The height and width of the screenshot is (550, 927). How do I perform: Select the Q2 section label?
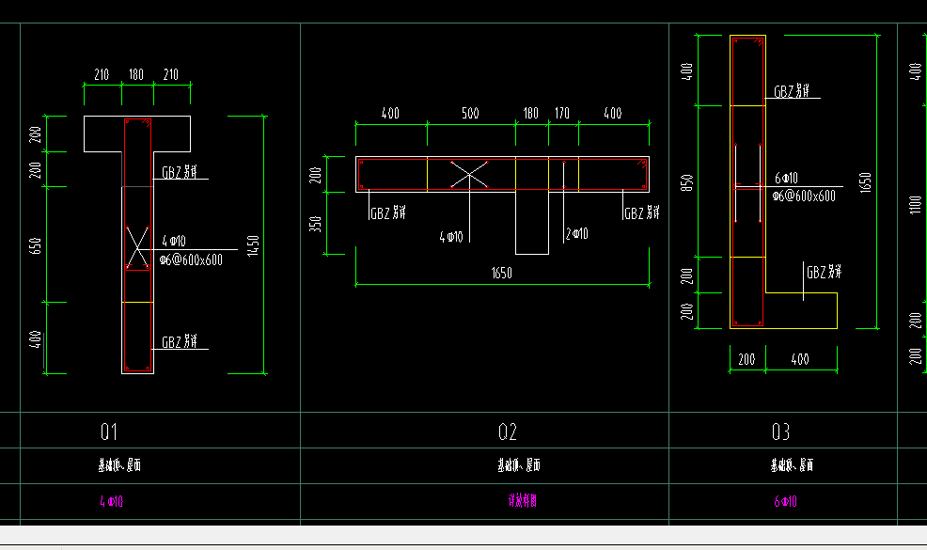508,432
